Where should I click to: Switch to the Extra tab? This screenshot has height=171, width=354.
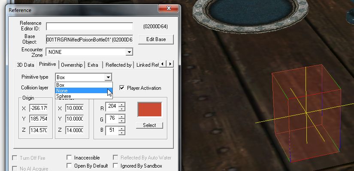click(93, 65)
